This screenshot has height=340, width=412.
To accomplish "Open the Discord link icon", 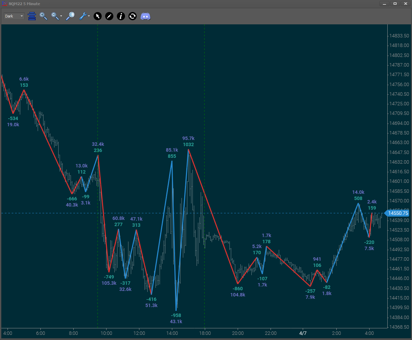I will pos(146,16).
